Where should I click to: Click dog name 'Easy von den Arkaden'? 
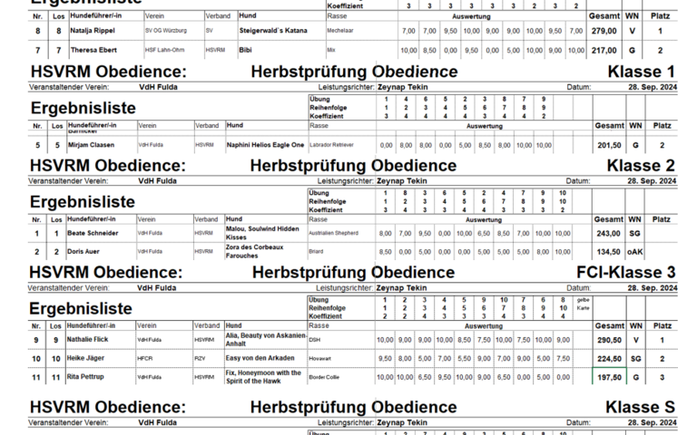(x=260, y=358)
